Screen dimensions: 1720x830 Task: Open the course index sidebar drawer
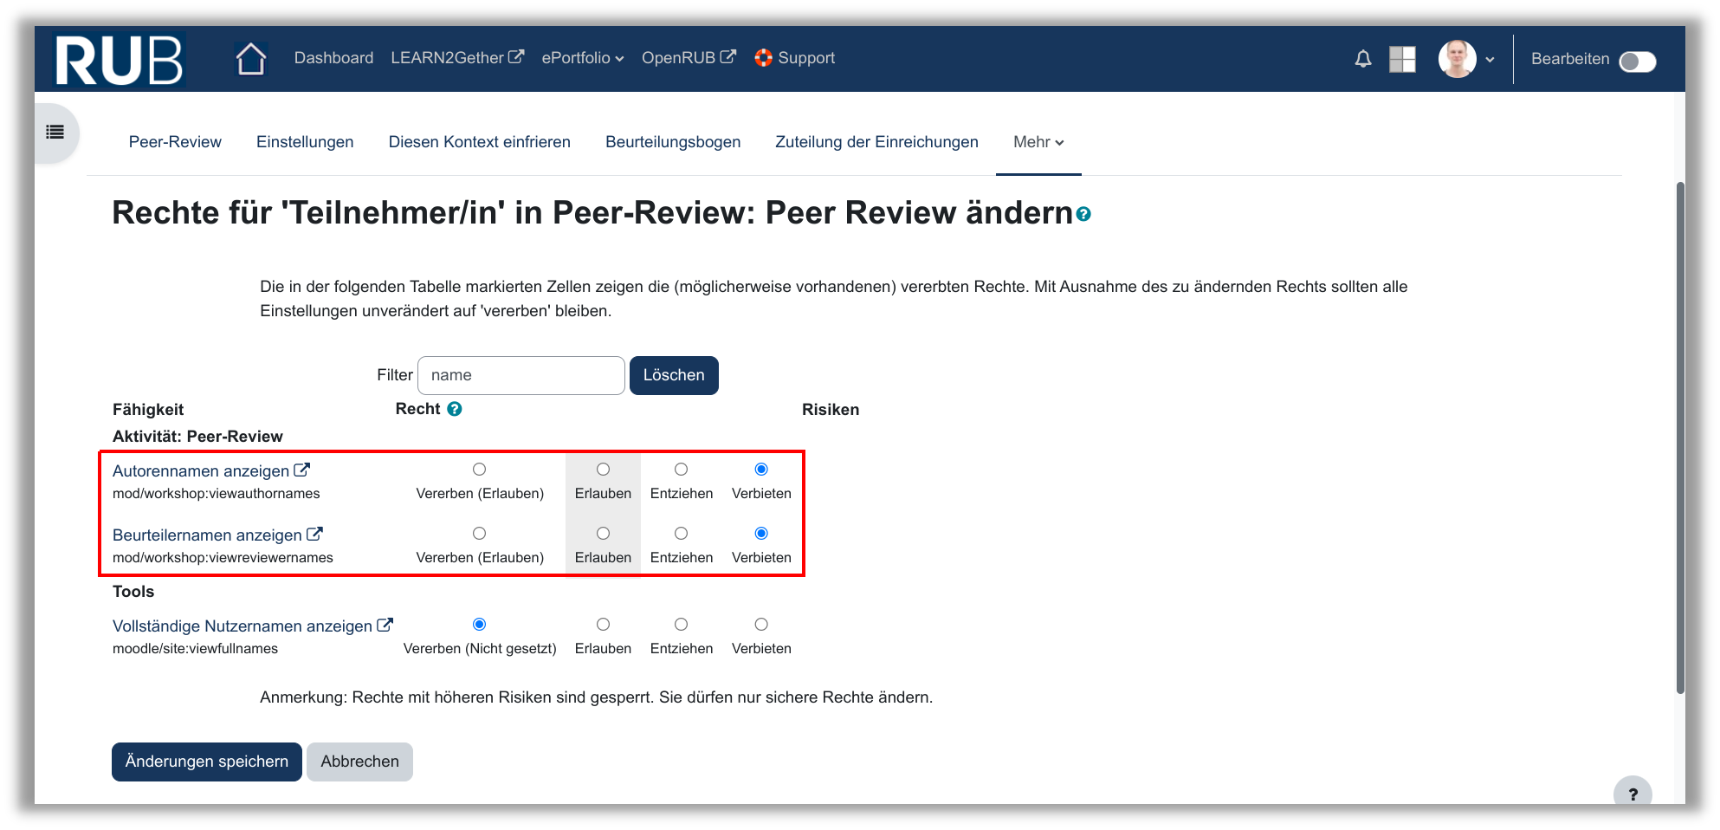pyautogui.click(x=55, y=133)
